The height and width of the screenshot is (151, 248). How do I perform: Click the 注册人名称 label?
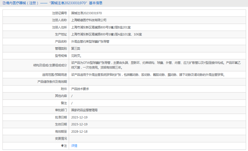click(x=60, y=20)
